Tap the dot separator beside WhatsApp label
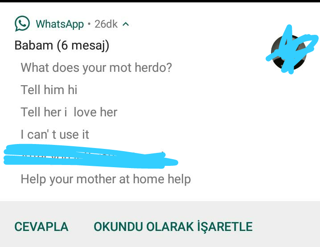Viewport: 320px width, 247px height. tap(89, 24)
